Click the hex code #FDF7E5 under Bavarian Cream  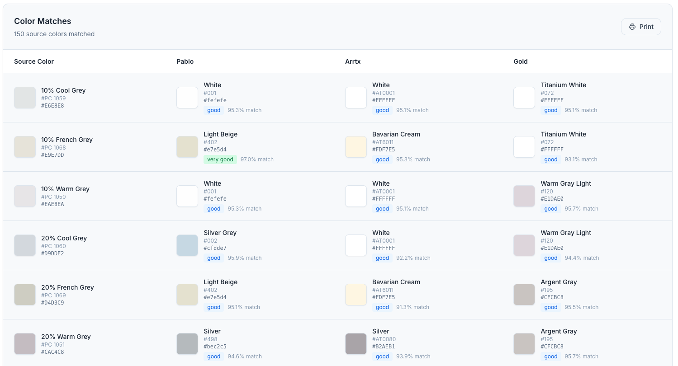[x=383, y=149]
